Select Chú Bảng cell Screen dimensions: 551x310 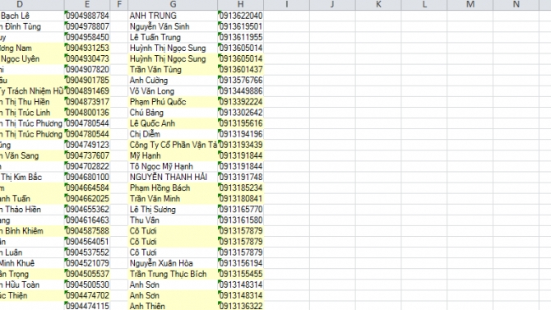[173, 113]
